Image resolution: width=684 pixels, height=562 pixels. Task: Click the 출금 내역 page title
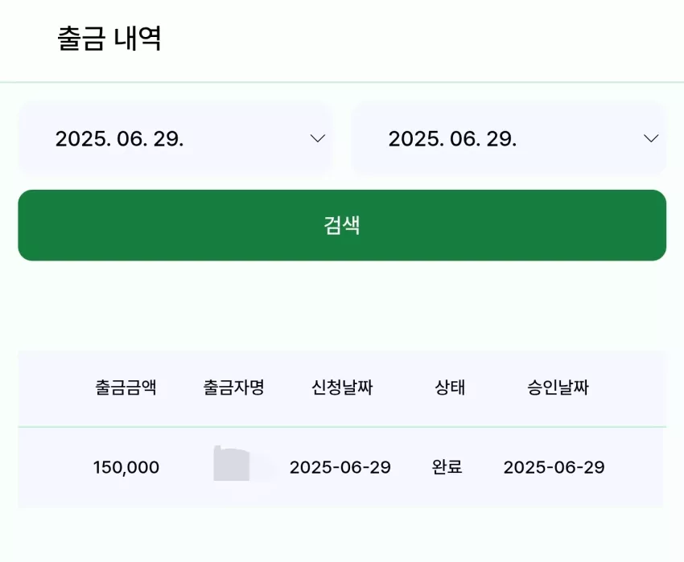(109, 39)
